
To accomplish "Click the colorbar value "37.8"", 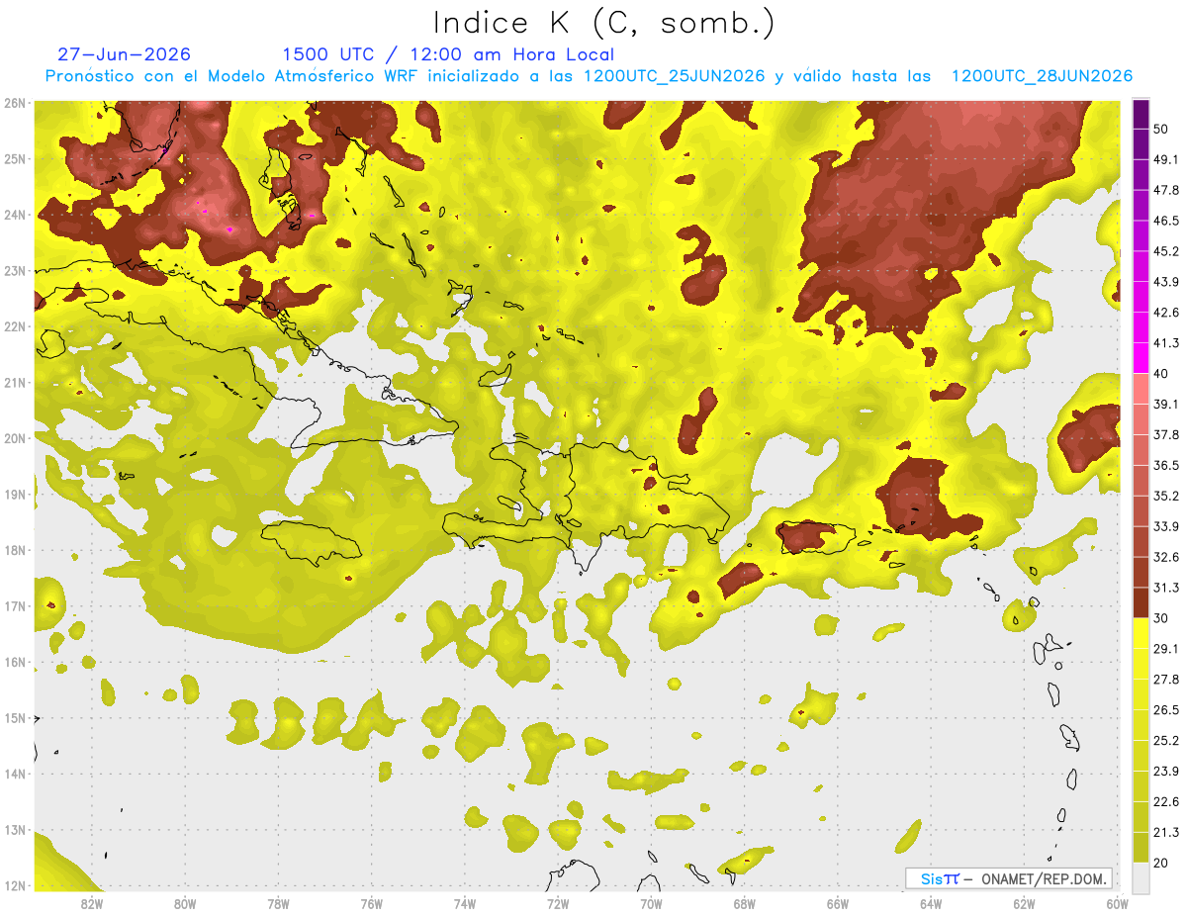I will [1166, 434].
